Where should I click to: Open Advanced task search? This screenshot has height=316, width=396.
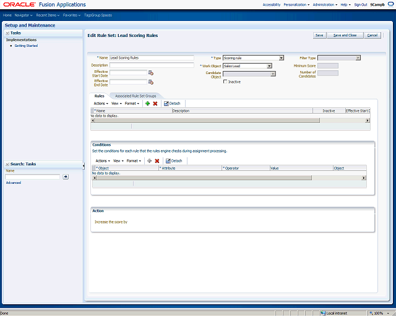click(14, 183)
